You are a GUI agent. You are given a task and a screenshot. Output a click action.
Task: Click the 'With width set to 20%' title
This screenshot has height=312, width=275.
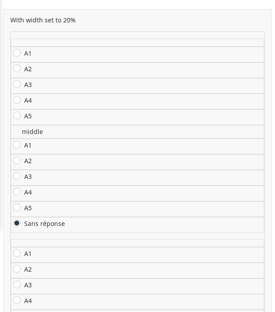tap(43, 20)
